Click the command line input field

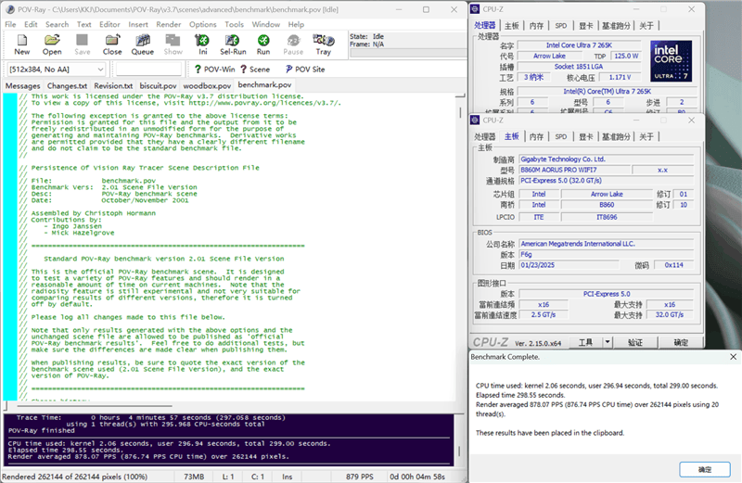148,70
